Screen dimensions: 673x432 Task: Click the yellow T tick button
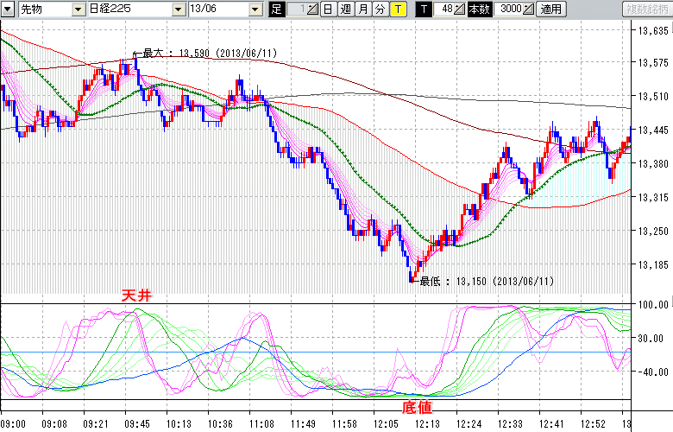tap(397, 10)
